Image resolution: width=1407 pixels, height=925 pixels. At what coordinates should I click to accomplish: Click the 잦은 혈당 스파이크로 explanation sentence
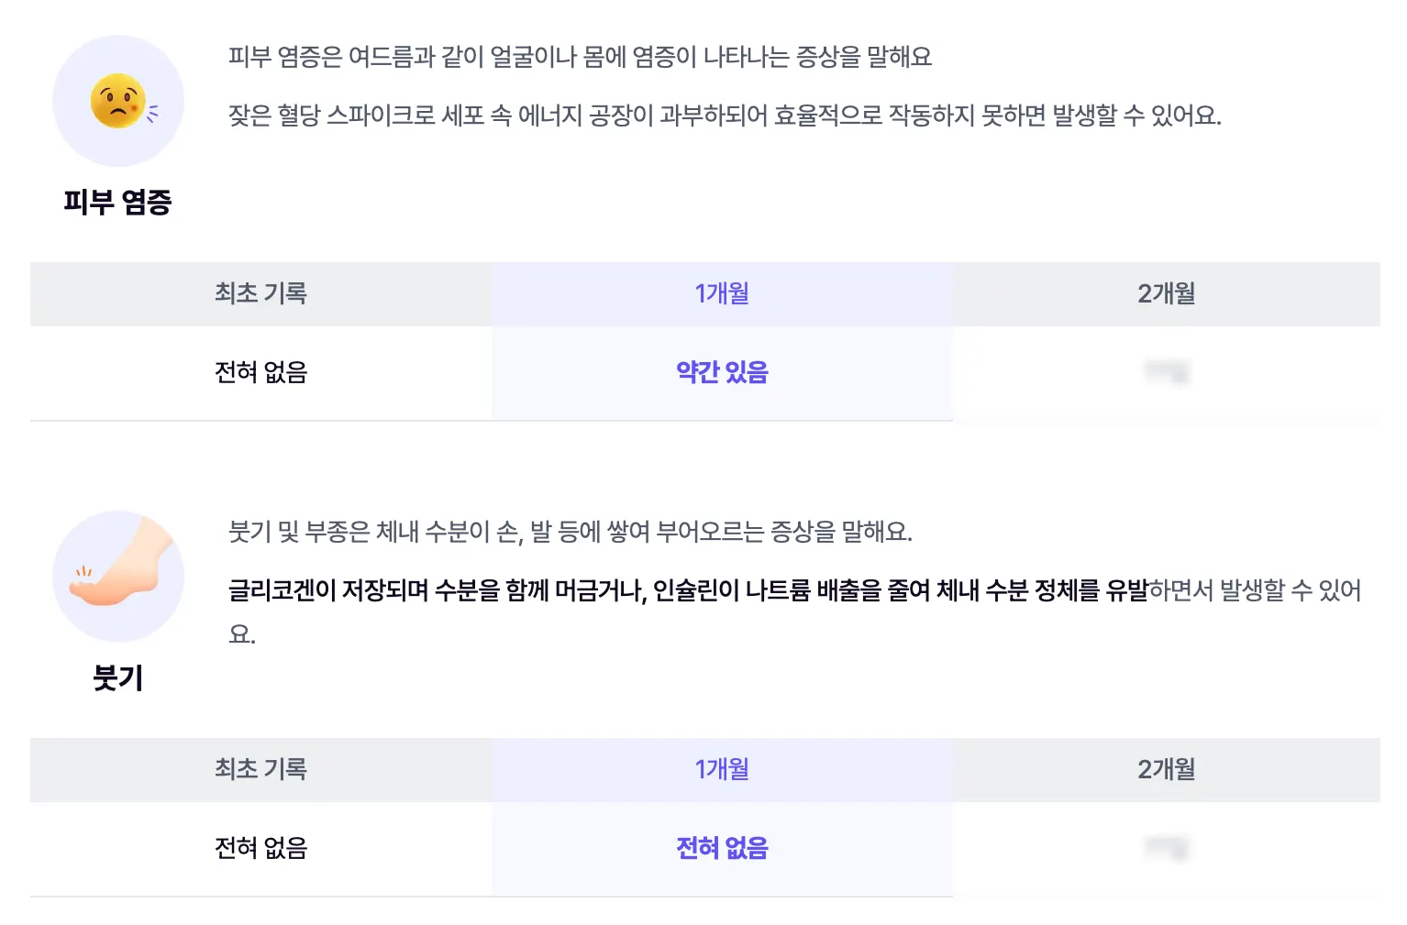point(725,116)
